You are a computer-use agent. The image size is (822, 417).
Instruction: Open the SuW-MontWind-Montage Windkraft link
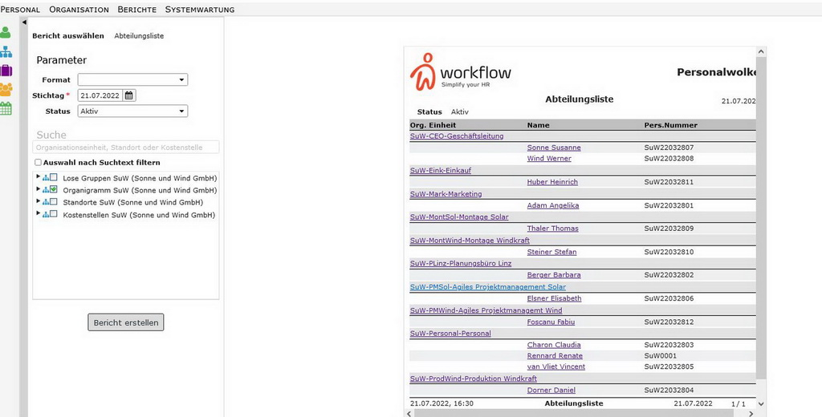470,241
